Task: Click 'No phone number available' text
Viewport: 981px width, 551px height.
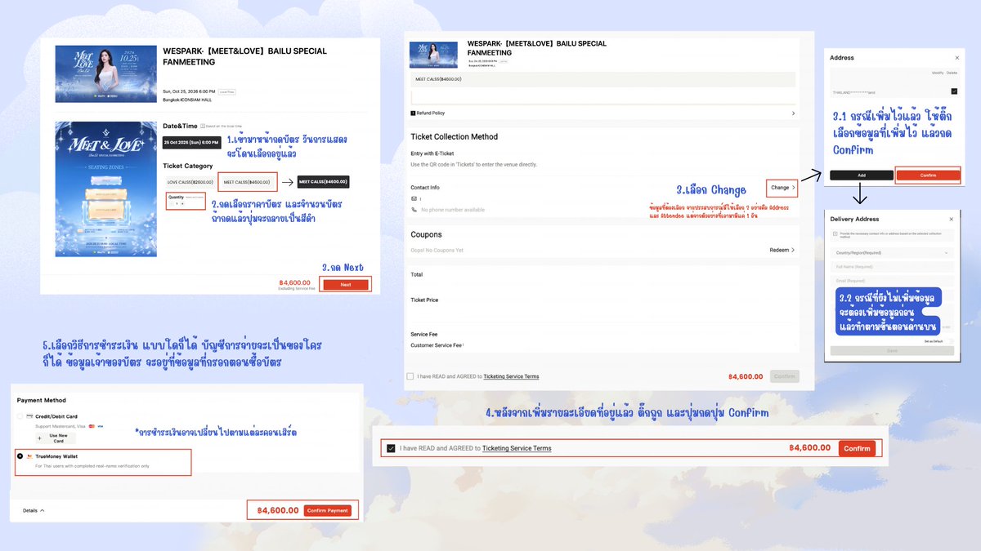Action: pyautogui.click(x=453, y=210)
